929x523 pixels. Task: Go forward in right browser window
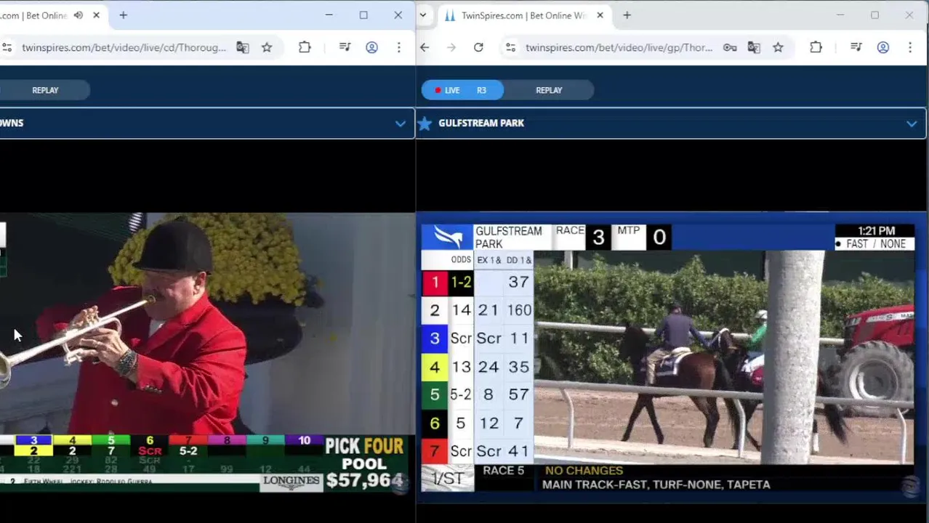point(451,47)
